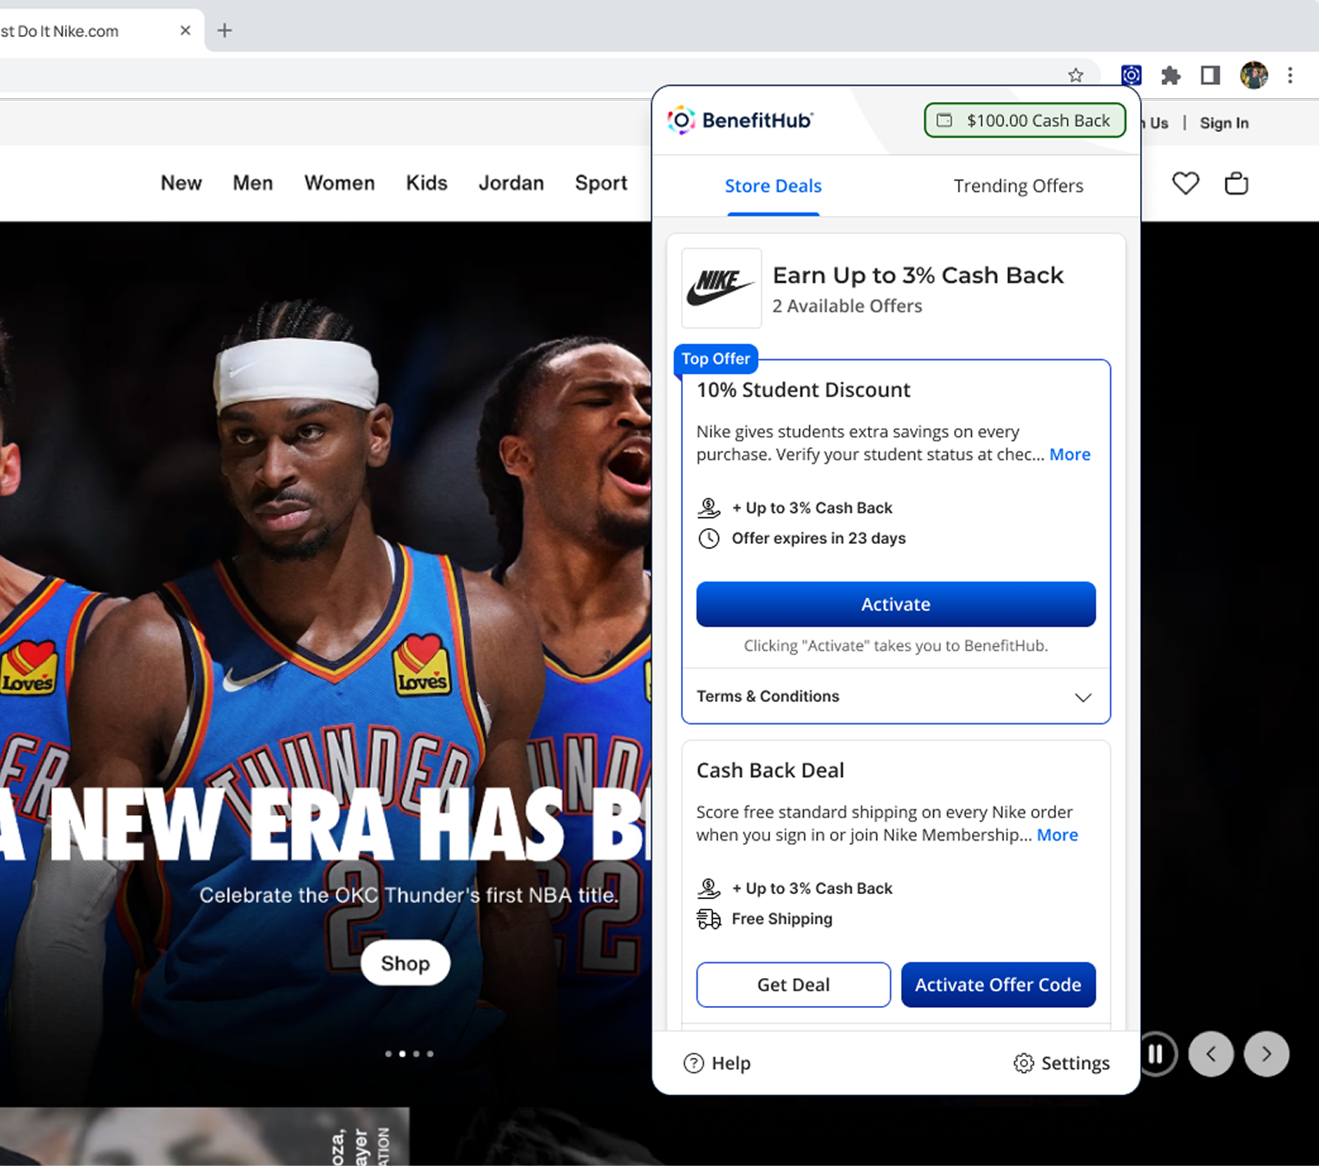This screenshot has width=1319, height=1166.
Task: Toggle the browser side panel icon
Action: pyautogui.click(x=1210, y=76)
